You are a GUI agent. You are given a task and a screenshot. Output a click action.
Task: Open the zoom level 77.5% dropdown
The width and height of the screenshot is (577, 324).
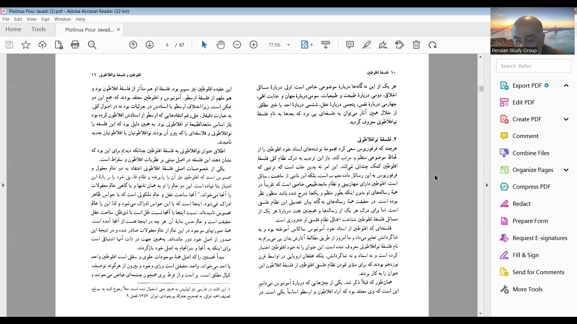pyautogui.click(x=288, y=45)
